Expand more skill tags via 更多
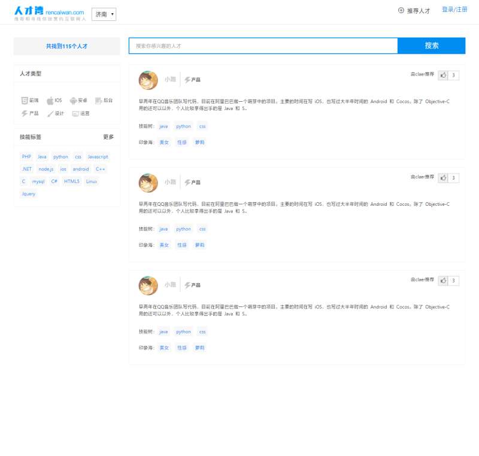The image size is (479, 456). (108, 137)
